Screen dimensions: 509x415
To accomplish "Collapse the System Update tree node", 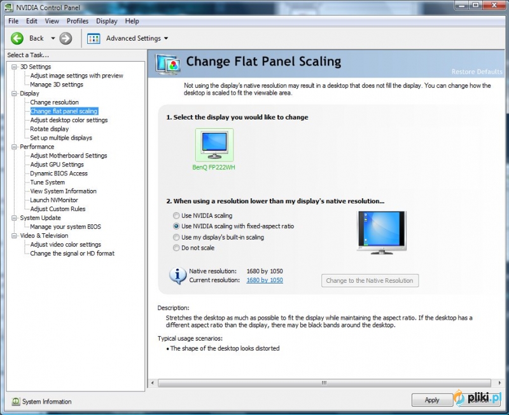I will tap(14, 218).
